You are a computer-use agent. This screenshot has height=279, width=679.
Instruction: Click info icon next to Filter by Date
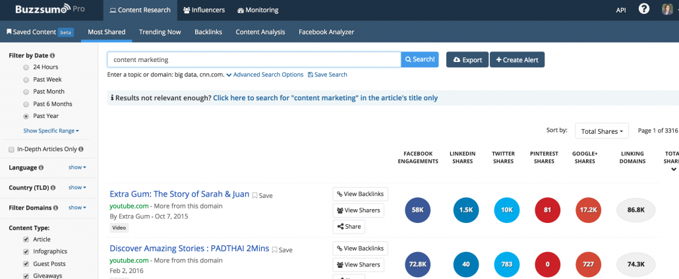(x=52, y=56)
